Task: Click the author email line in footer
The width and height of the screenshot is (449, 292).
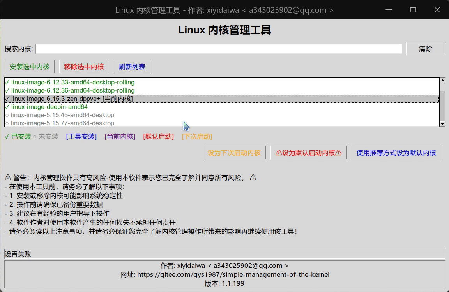Action: [x=224, y=266]
